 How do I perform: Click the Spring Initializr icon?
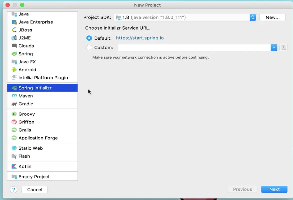pos(14,88)
